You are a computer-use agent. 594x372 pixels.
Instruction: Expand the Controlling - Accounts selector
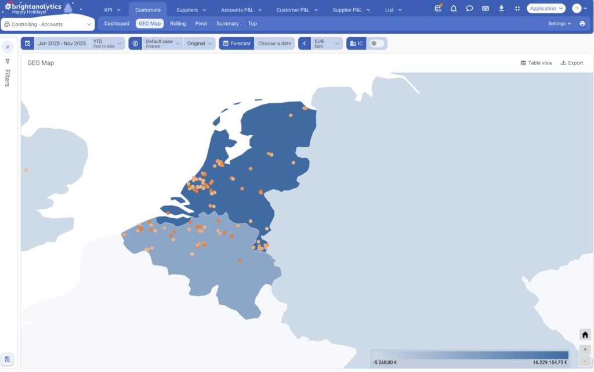pyautogui.click(x=48, y=24)
